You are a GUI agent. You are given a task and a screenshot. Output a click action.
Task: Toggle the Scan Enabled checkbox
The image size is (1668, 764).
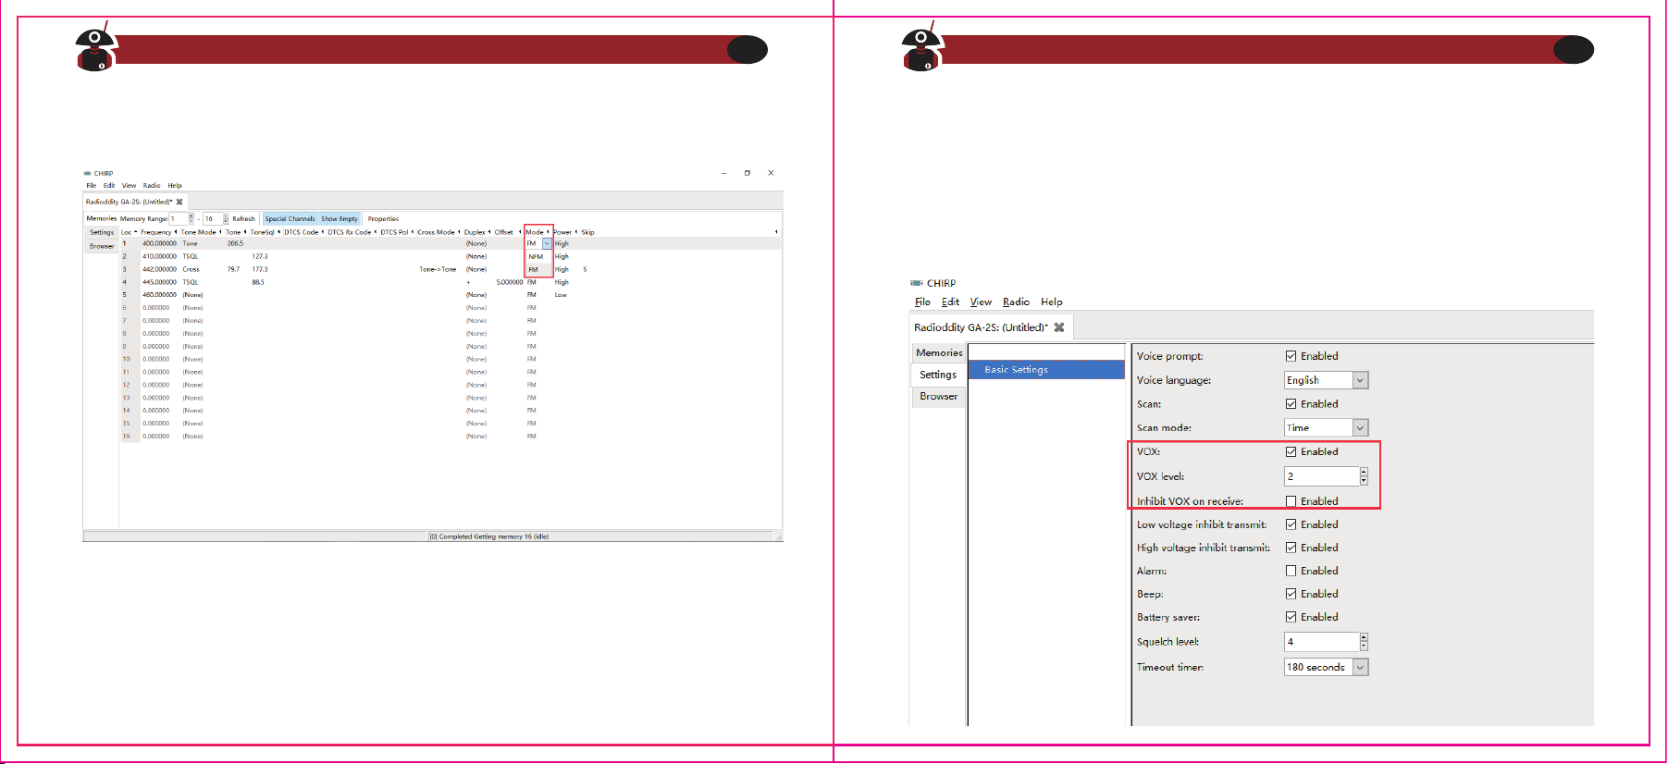point(1291,404)
